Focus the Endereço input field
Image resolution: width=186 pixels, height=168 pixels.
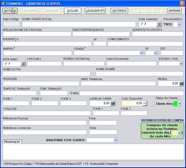click(47, 44)
